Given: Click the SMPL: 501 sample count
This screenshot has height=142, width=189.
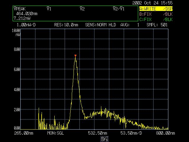Looking at the screenshot, I should click(157, 25).
